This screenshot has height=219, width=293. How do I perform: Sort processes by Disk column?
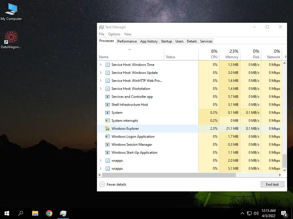coord(251,54)
